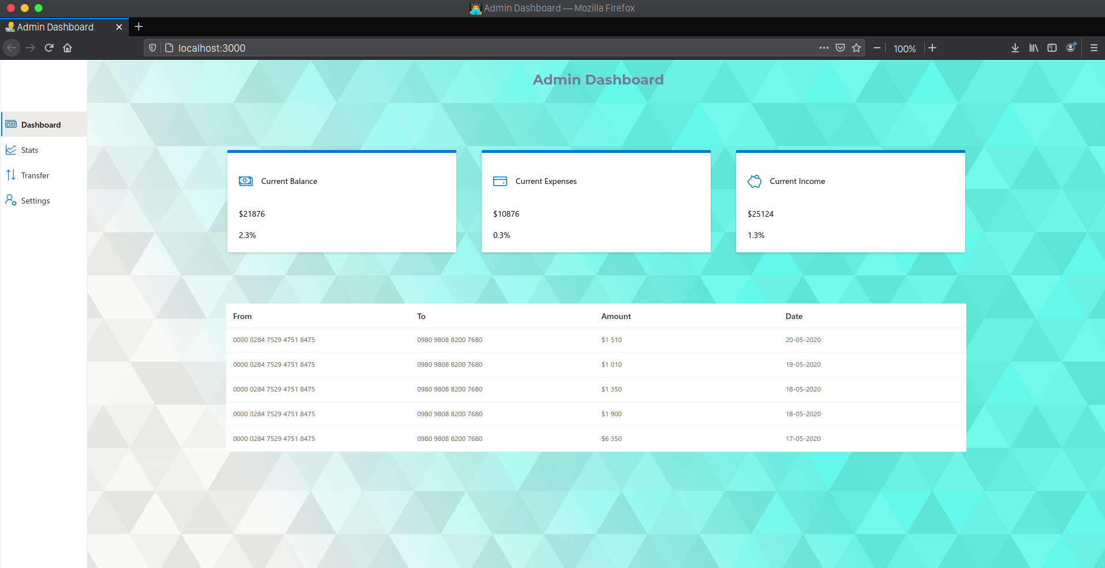Click the Firefox account profile icon

pos(1071,48)
